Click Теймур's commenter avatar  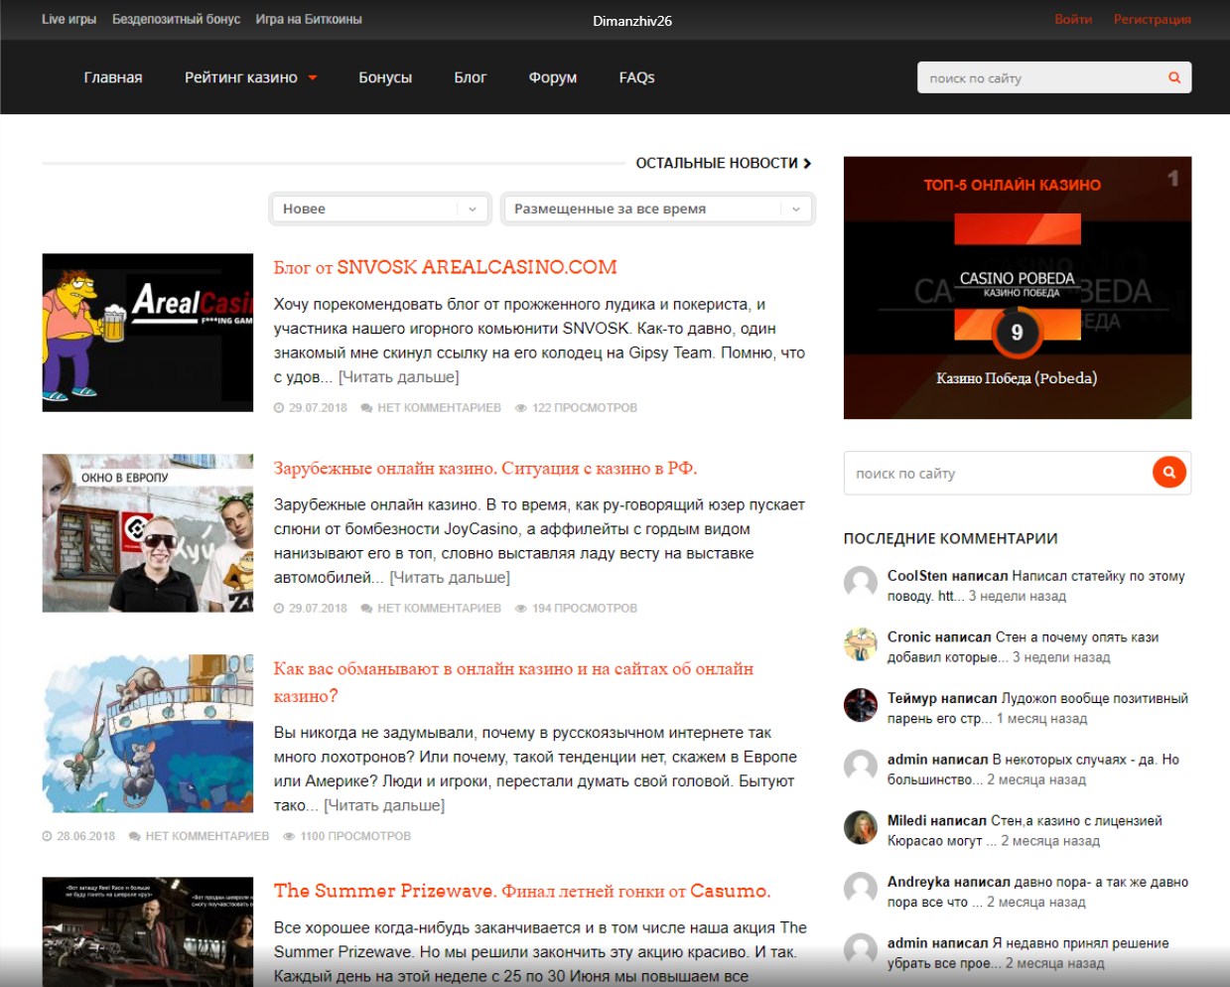860,705
